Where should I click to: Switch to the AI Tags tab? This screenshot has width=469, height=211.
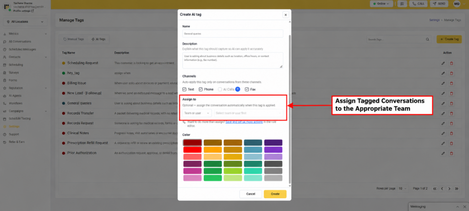[98, 39]
